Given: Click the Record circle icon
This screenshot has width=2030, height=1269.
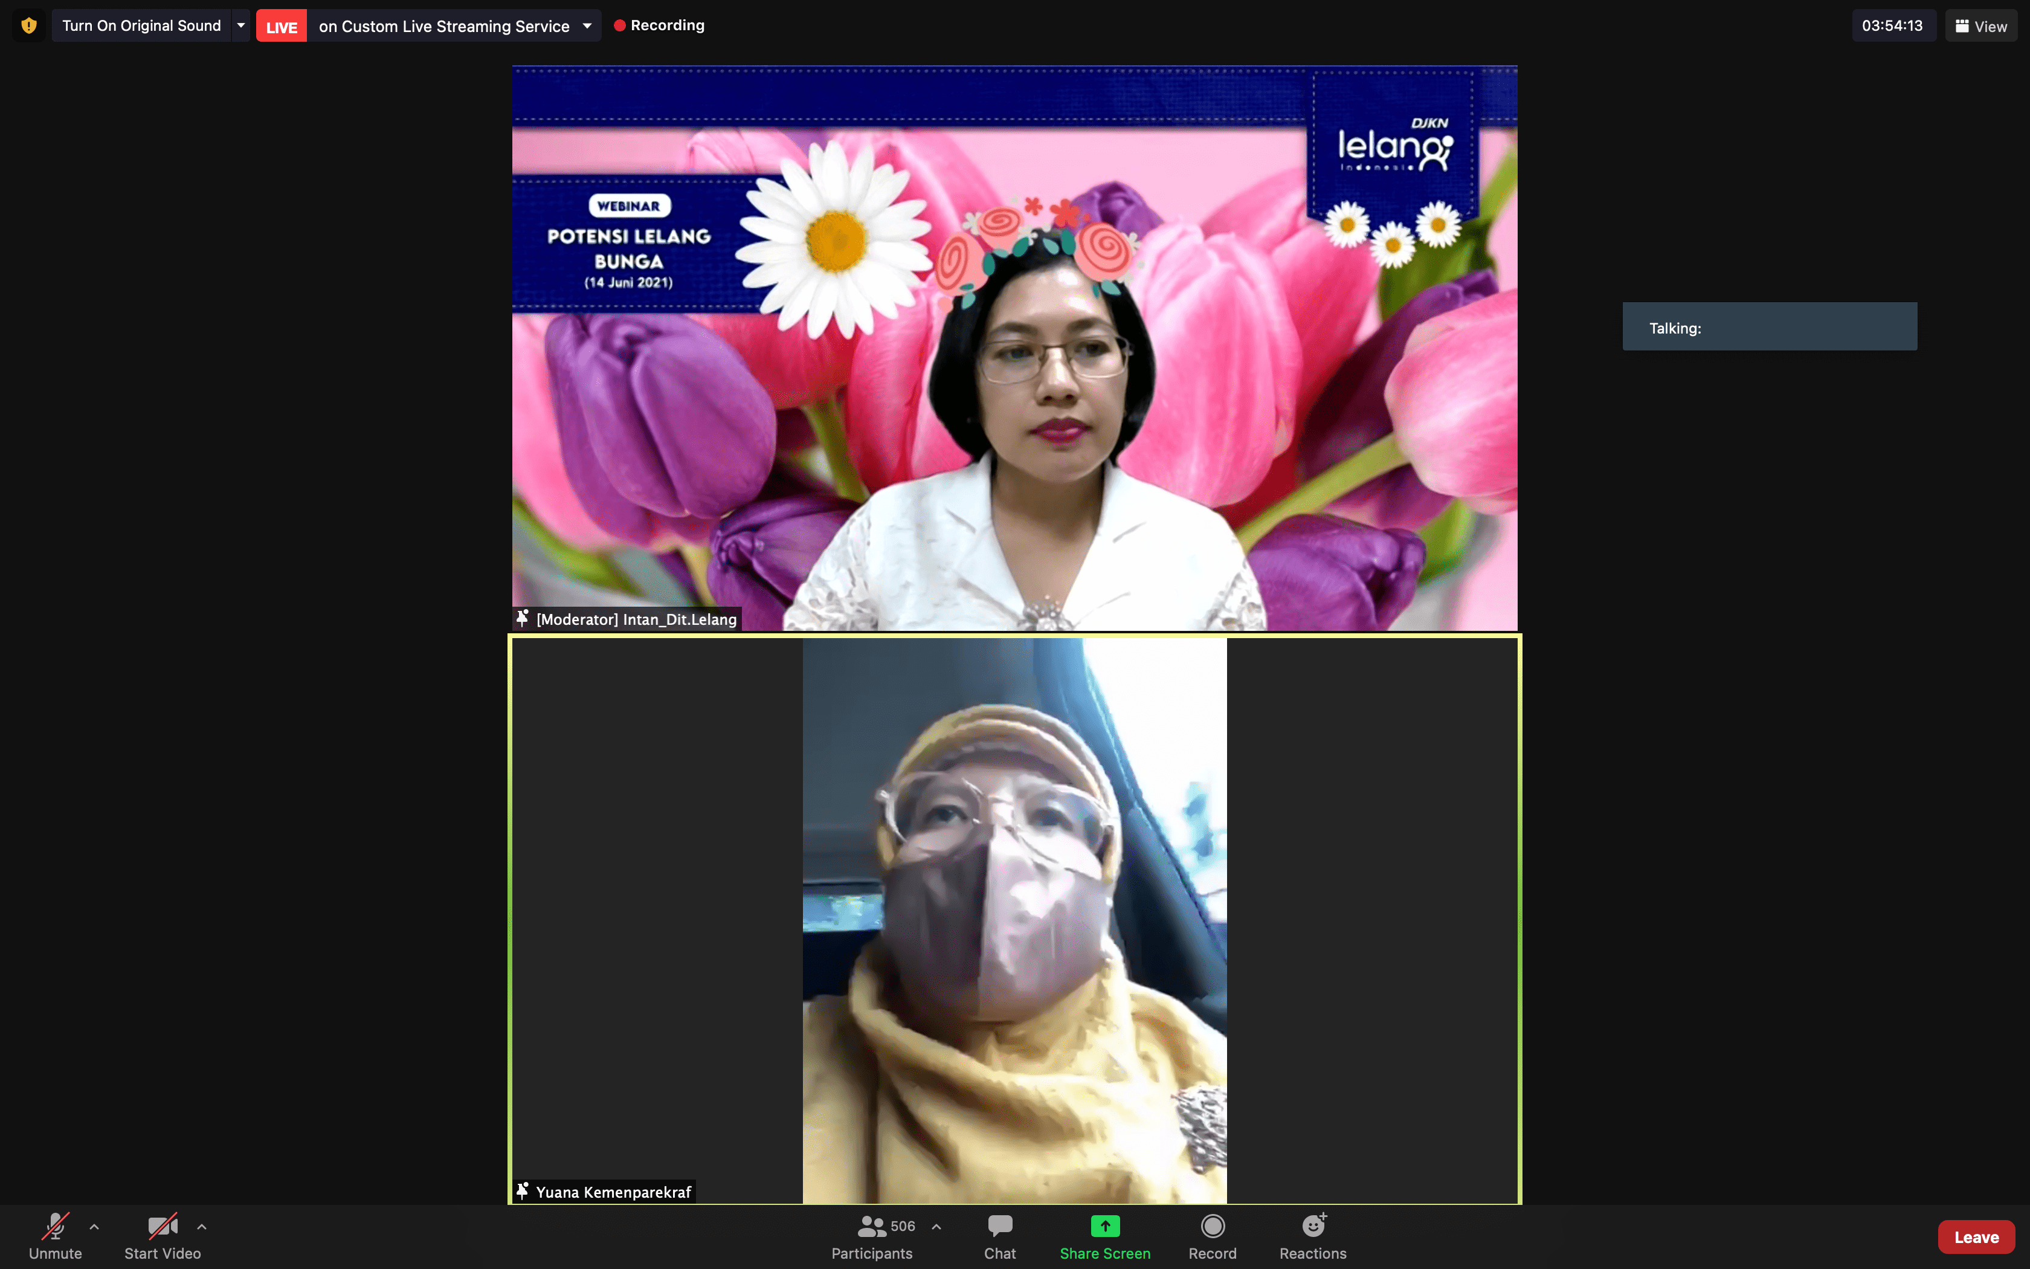Looking at the screenshot, I should (x=1212, y=1227).
